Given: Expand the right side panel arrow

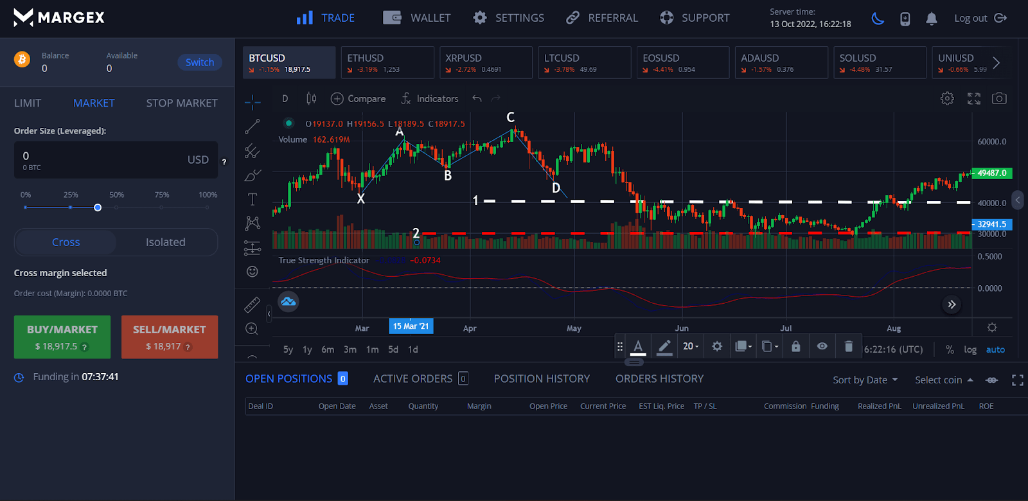Looking at the screenshot, I should coord(1018,200).
